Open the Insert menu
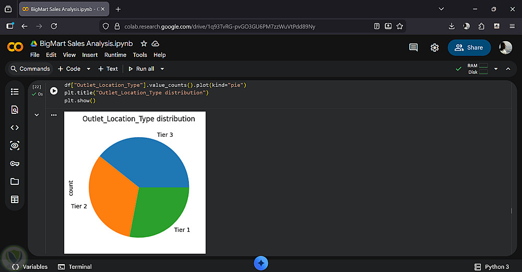This screenshot has height=272, width=522. pyautogui.click(x=90, y=55)
